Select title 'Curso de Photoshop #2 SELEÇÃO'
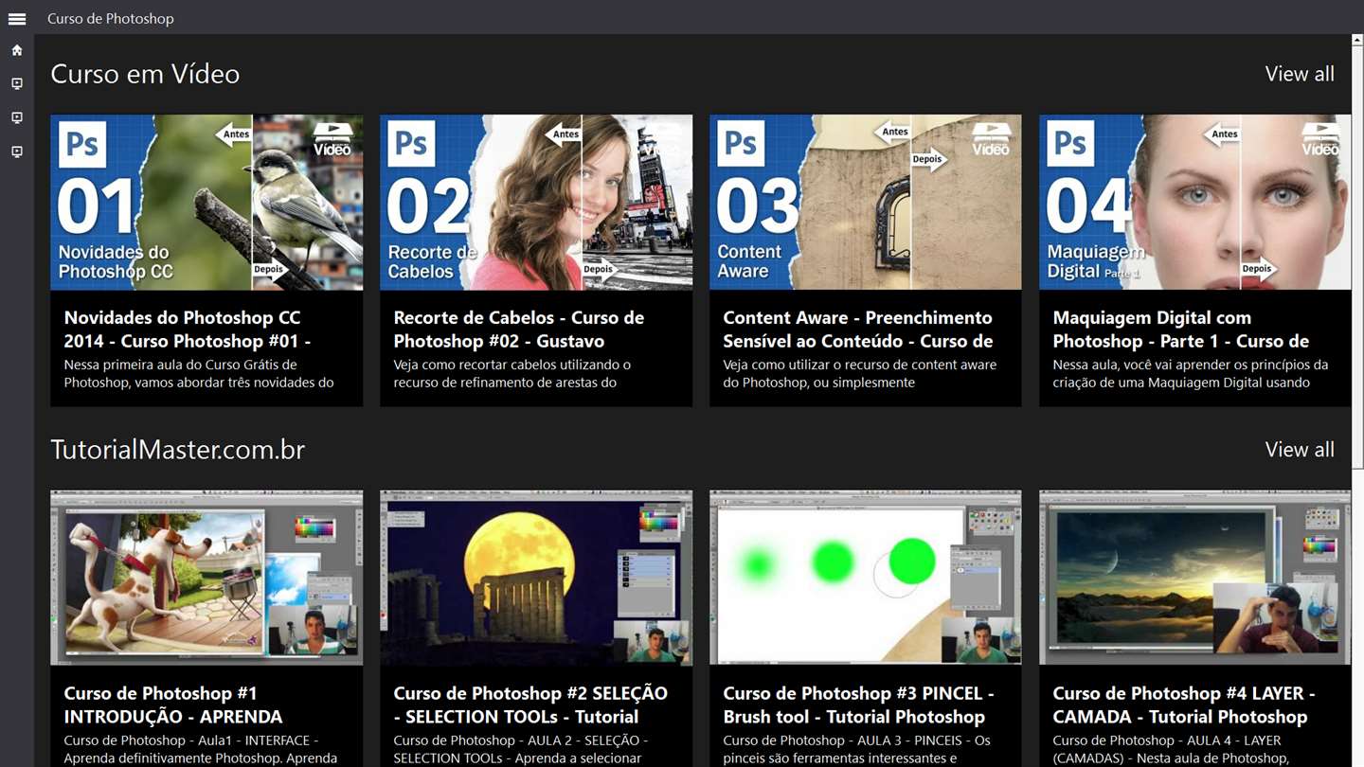Screen dimensions: 1364x767 click(530, 705)
